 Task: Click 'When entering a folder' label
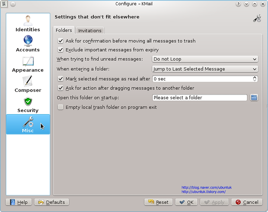(83, 69)
